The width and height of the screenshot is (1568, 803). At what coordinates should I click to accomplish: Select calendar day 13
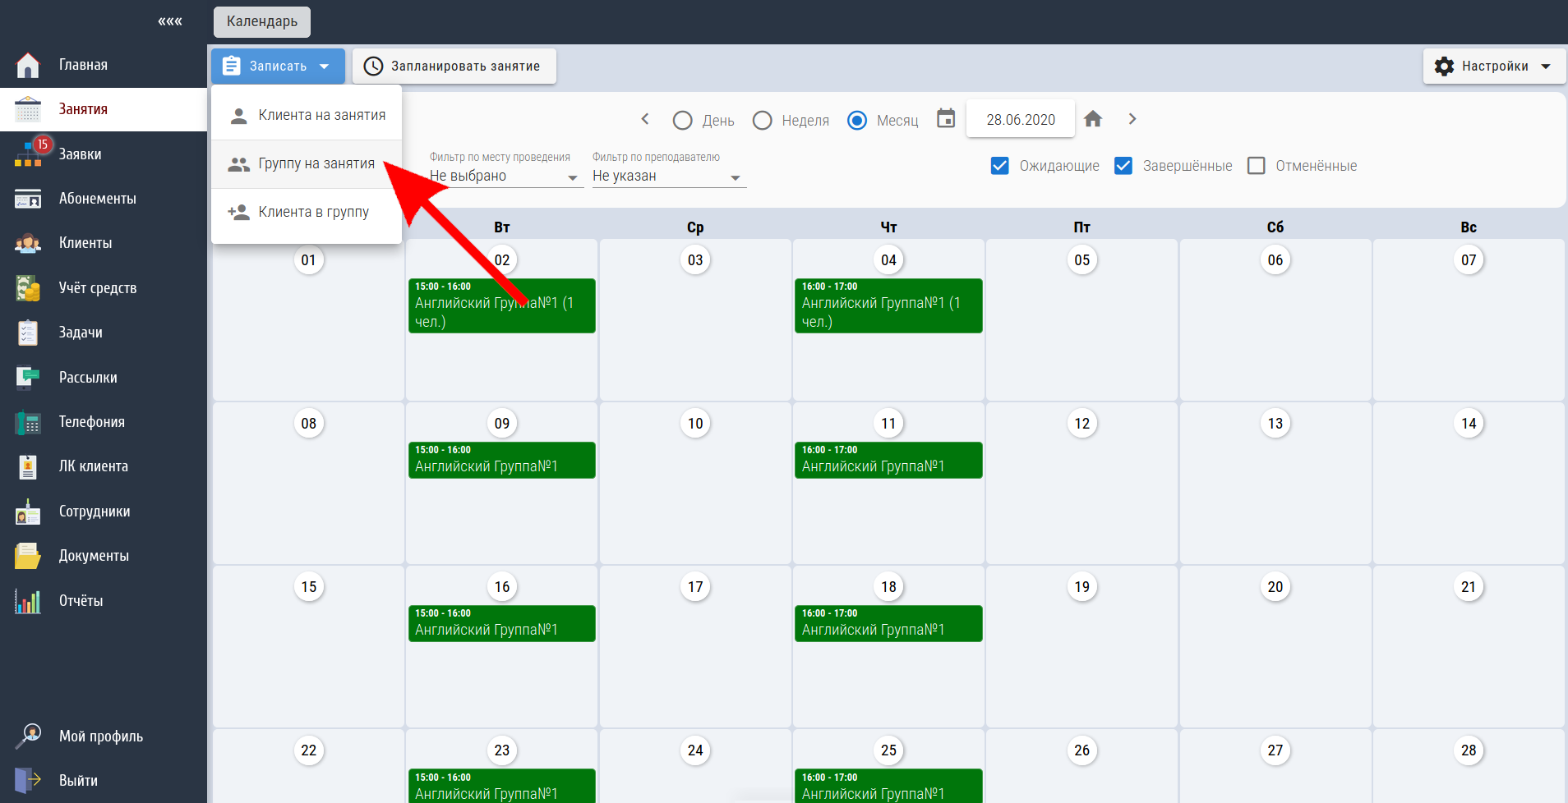1275,424
